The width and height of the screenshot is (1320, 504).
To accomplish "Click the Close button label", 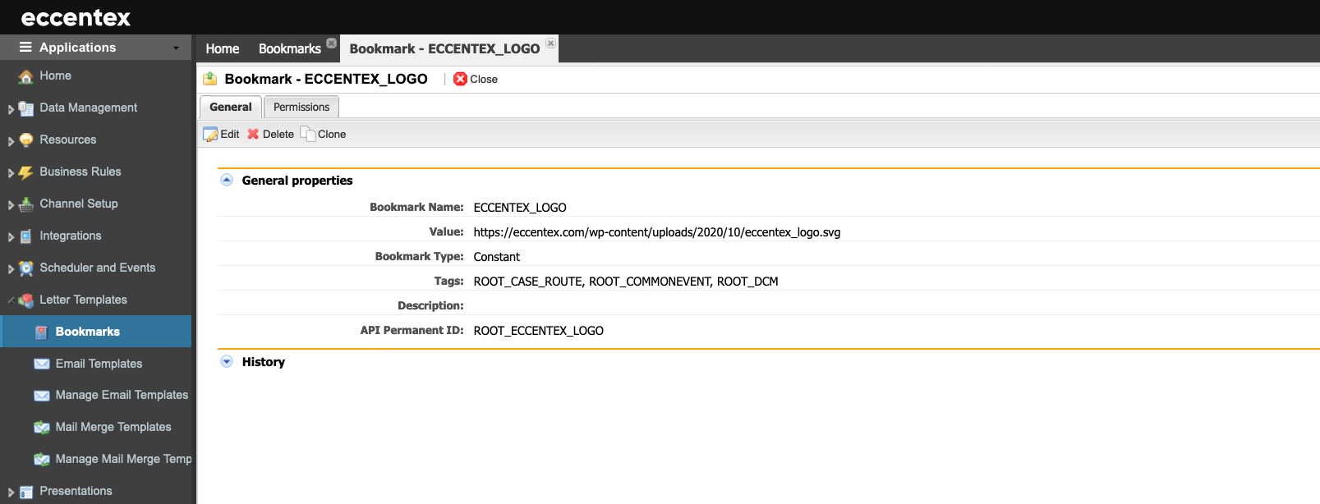I will (484, 80).
